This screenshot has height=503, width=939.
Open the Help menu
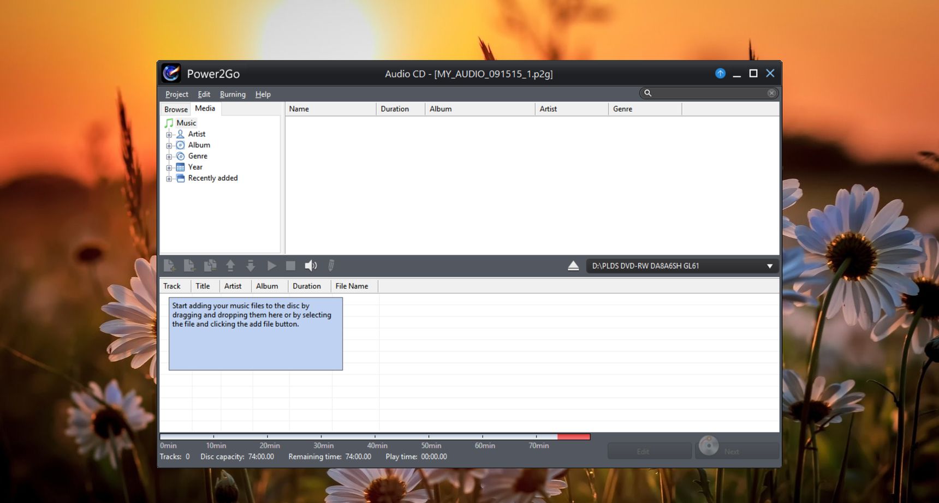(x=263, y=94)
